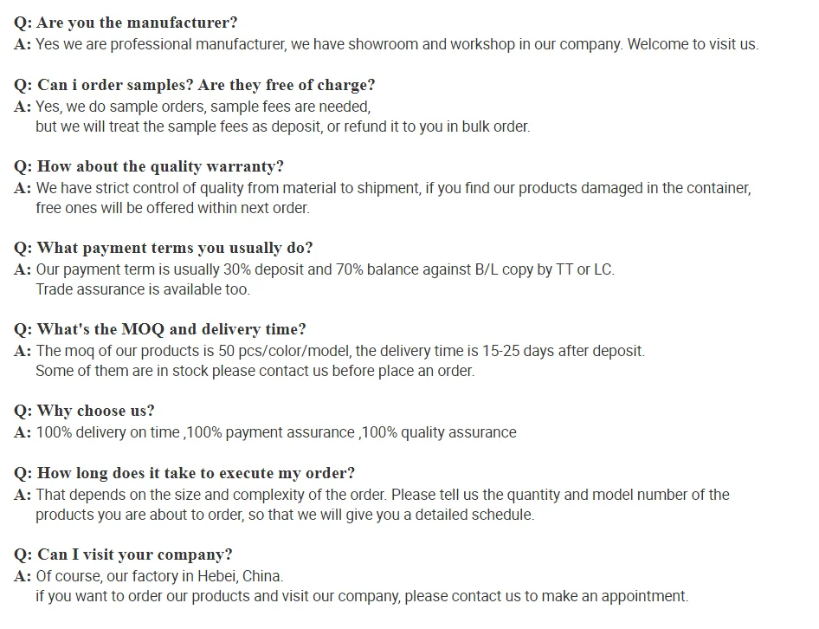
Task: Click the 30% deposit payment term answer
Action: click(325, 269)
